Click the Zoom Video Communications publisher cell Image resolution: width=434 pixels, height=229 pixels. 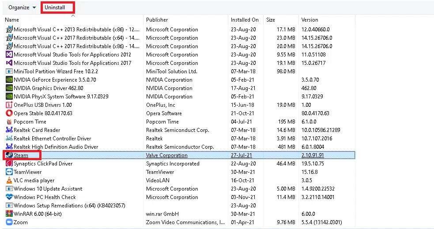tap(185, 222)
